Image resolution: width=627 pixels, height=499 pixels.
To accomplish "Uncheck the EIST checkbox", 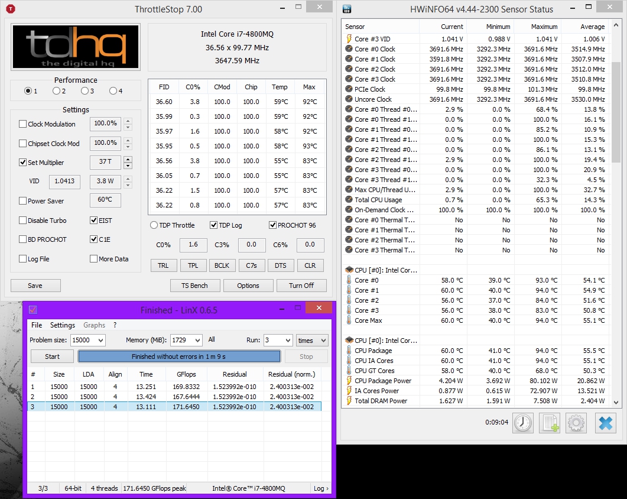I will (93, 220).
